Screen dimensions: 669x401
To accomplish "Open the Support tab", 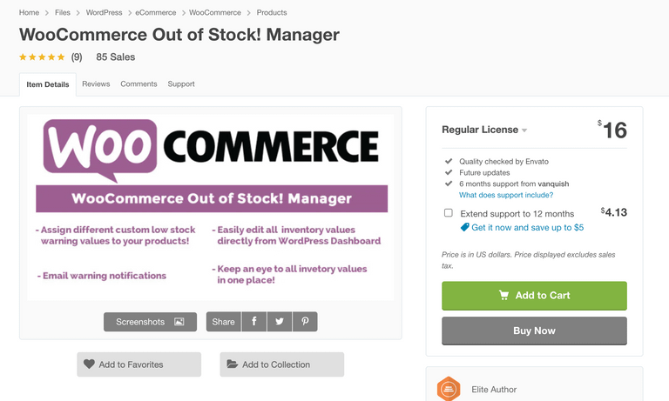I will [181, 84].
